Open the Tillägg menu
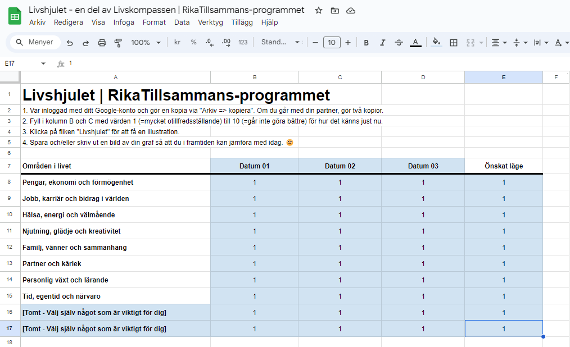The width and height of the screenshot is (570, 347). click(242, 22)
